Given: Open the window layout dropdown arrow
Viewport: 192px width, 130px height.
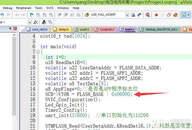Looking at the screenshot, I should (189, 15).
